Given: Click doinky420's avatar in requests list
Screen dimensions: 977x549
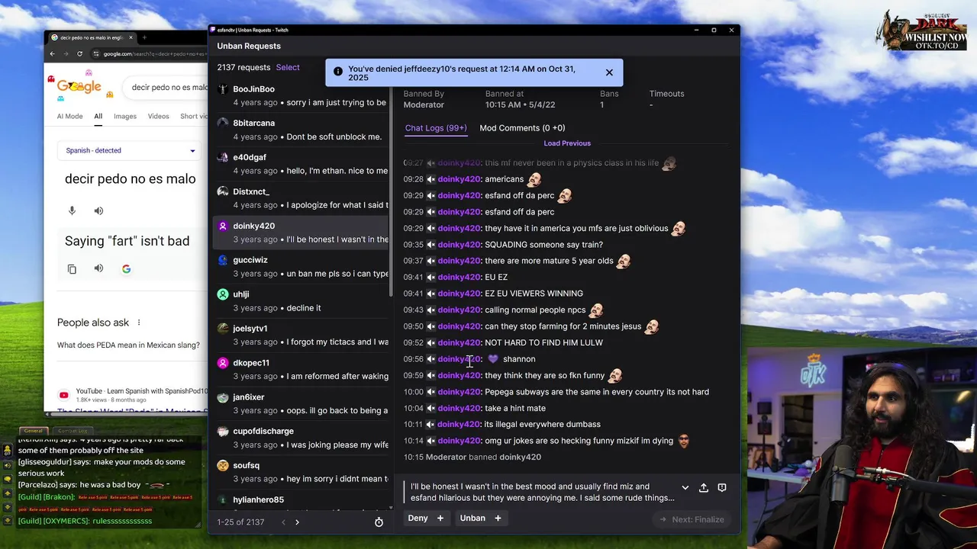Looking at the screenshot, I should (223, 226).
